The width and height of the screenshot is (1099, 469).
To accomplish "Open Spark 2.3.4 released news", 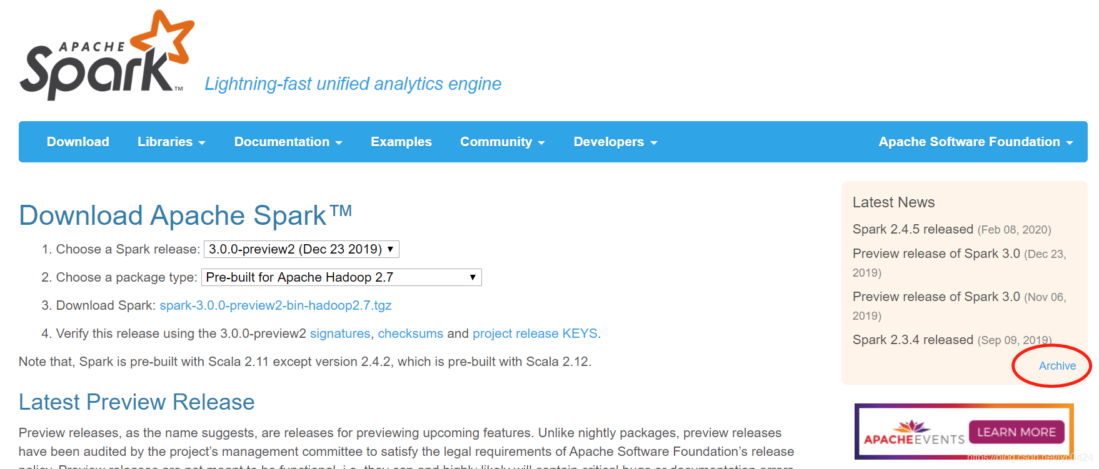I will point(913,340).
